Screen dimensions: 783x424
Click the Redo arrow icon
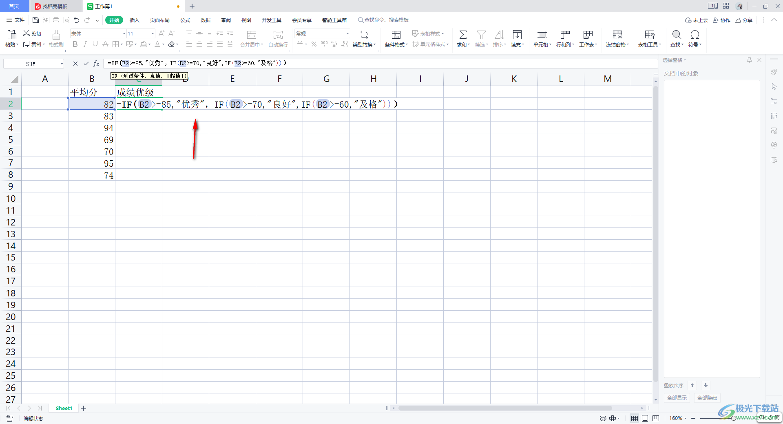tap(87, 20)
